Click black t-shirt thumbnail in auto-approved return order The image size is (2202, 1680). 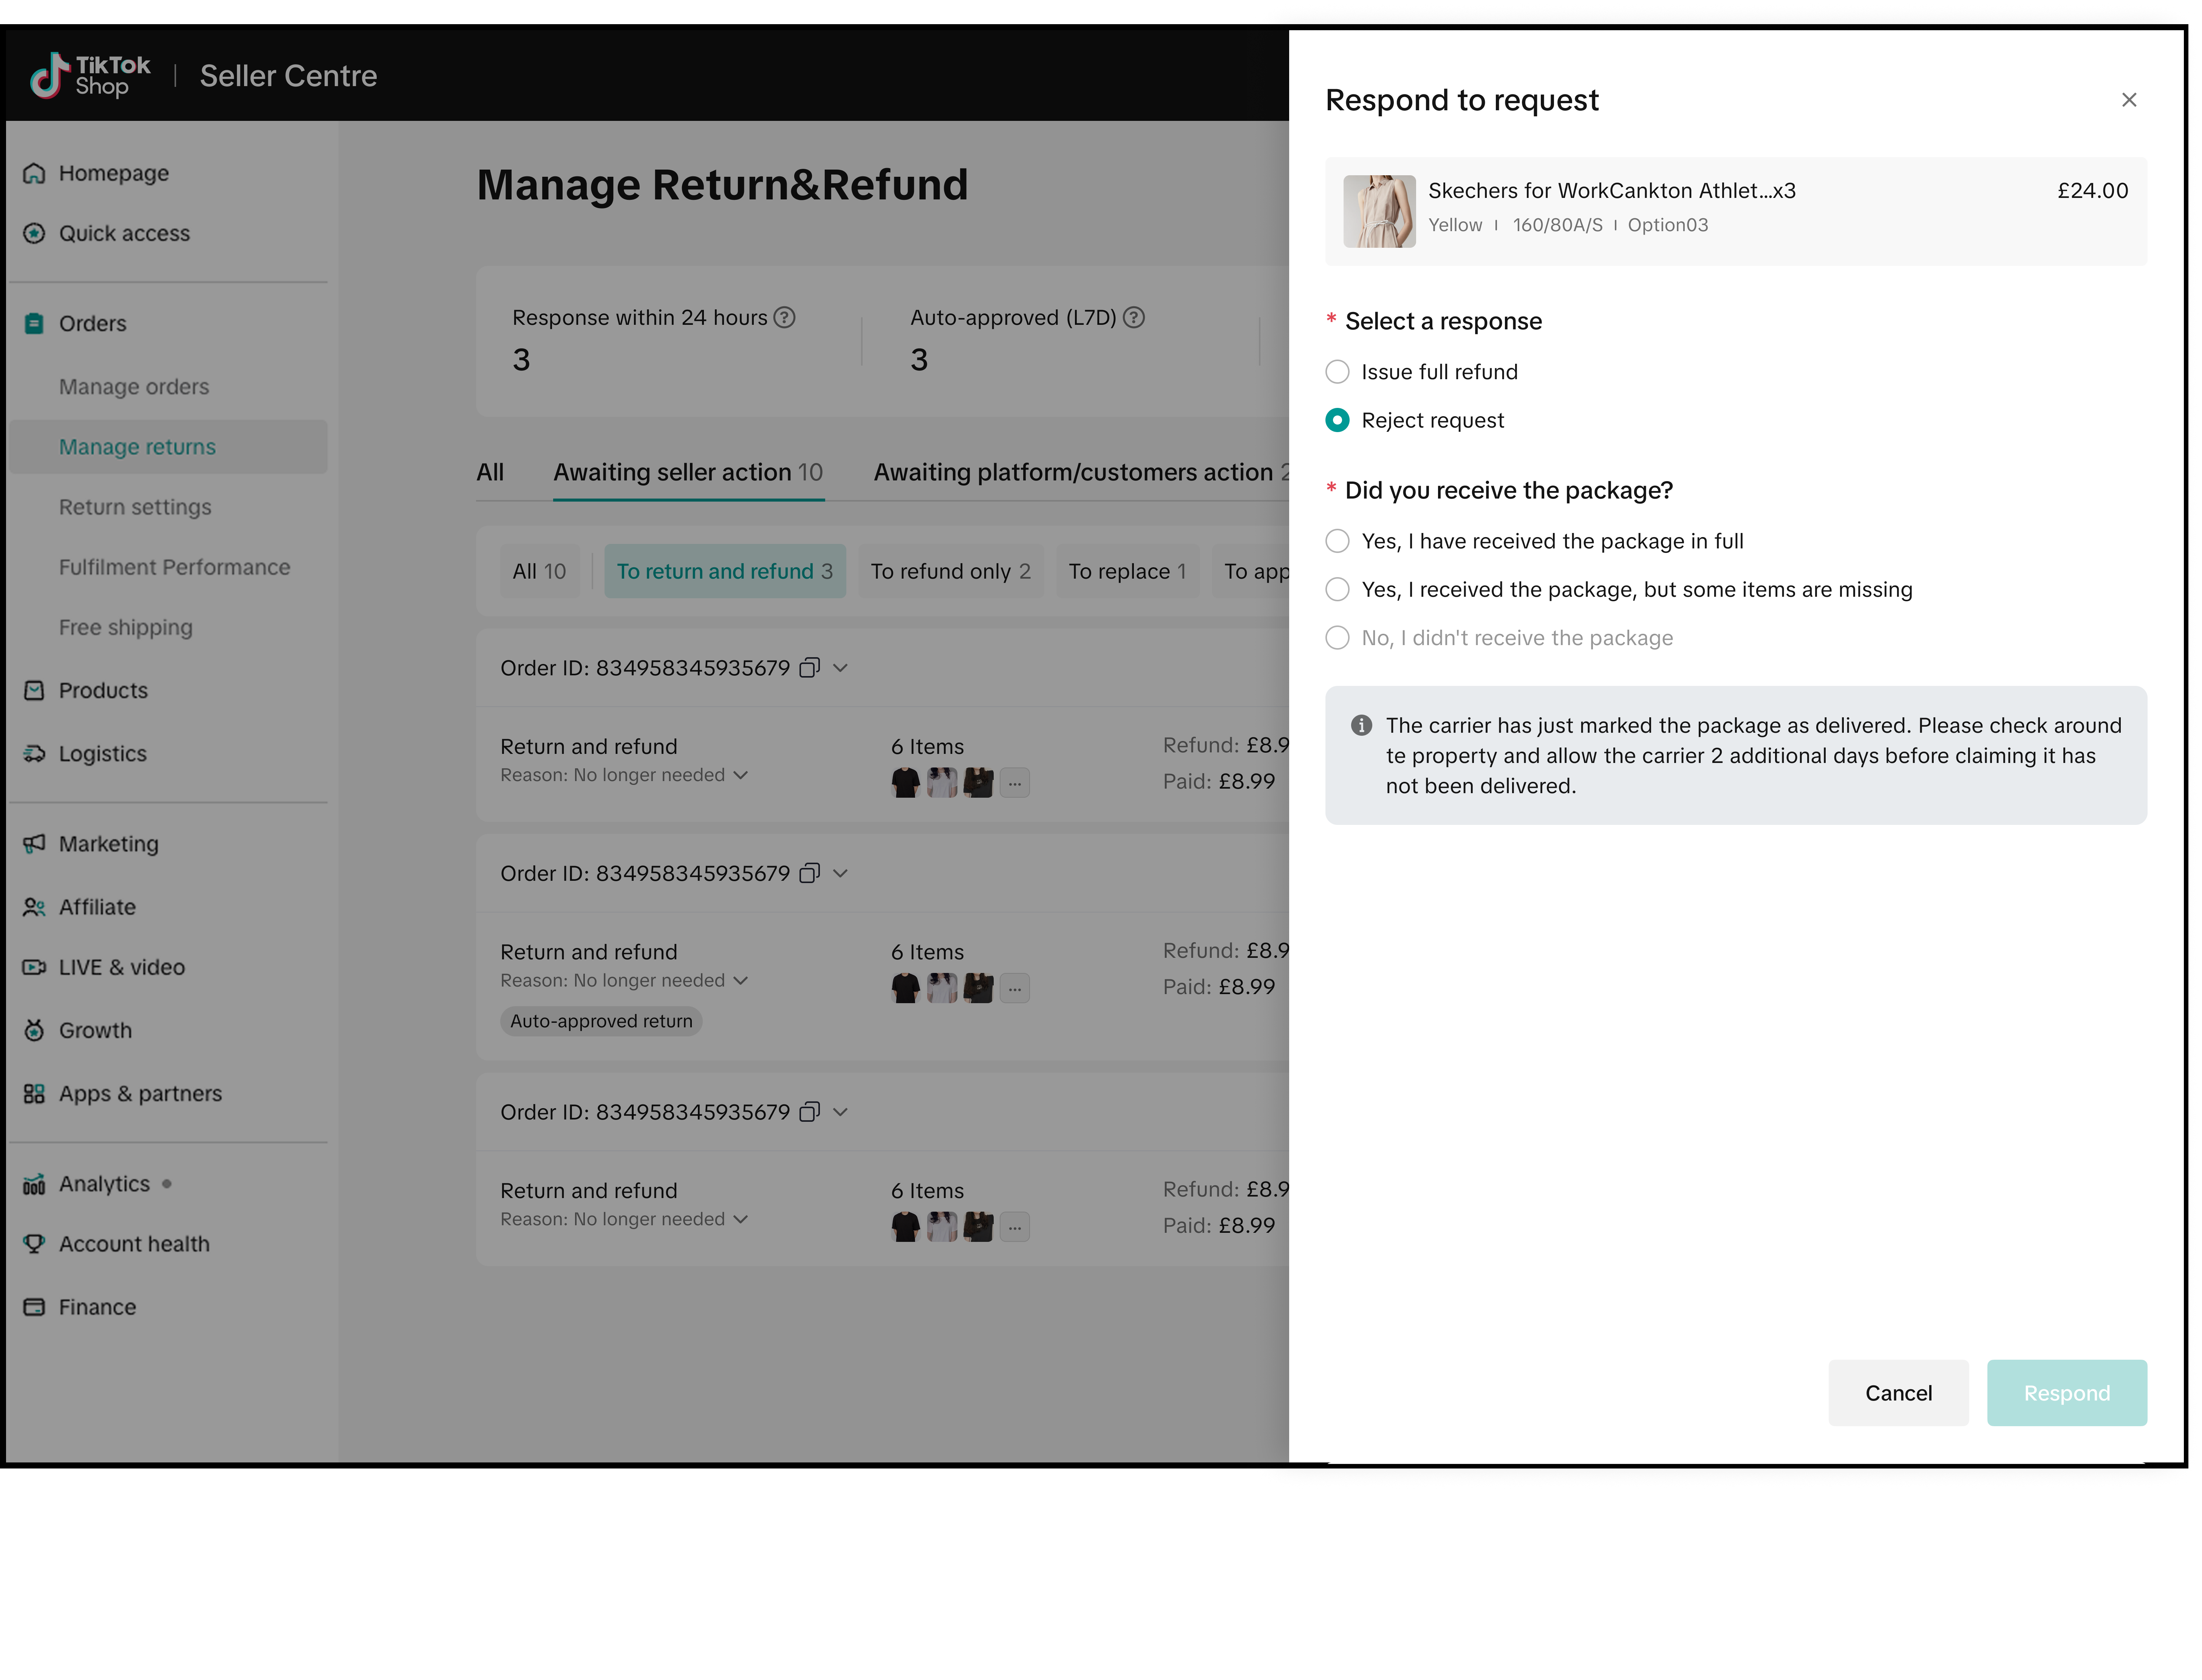905,988
